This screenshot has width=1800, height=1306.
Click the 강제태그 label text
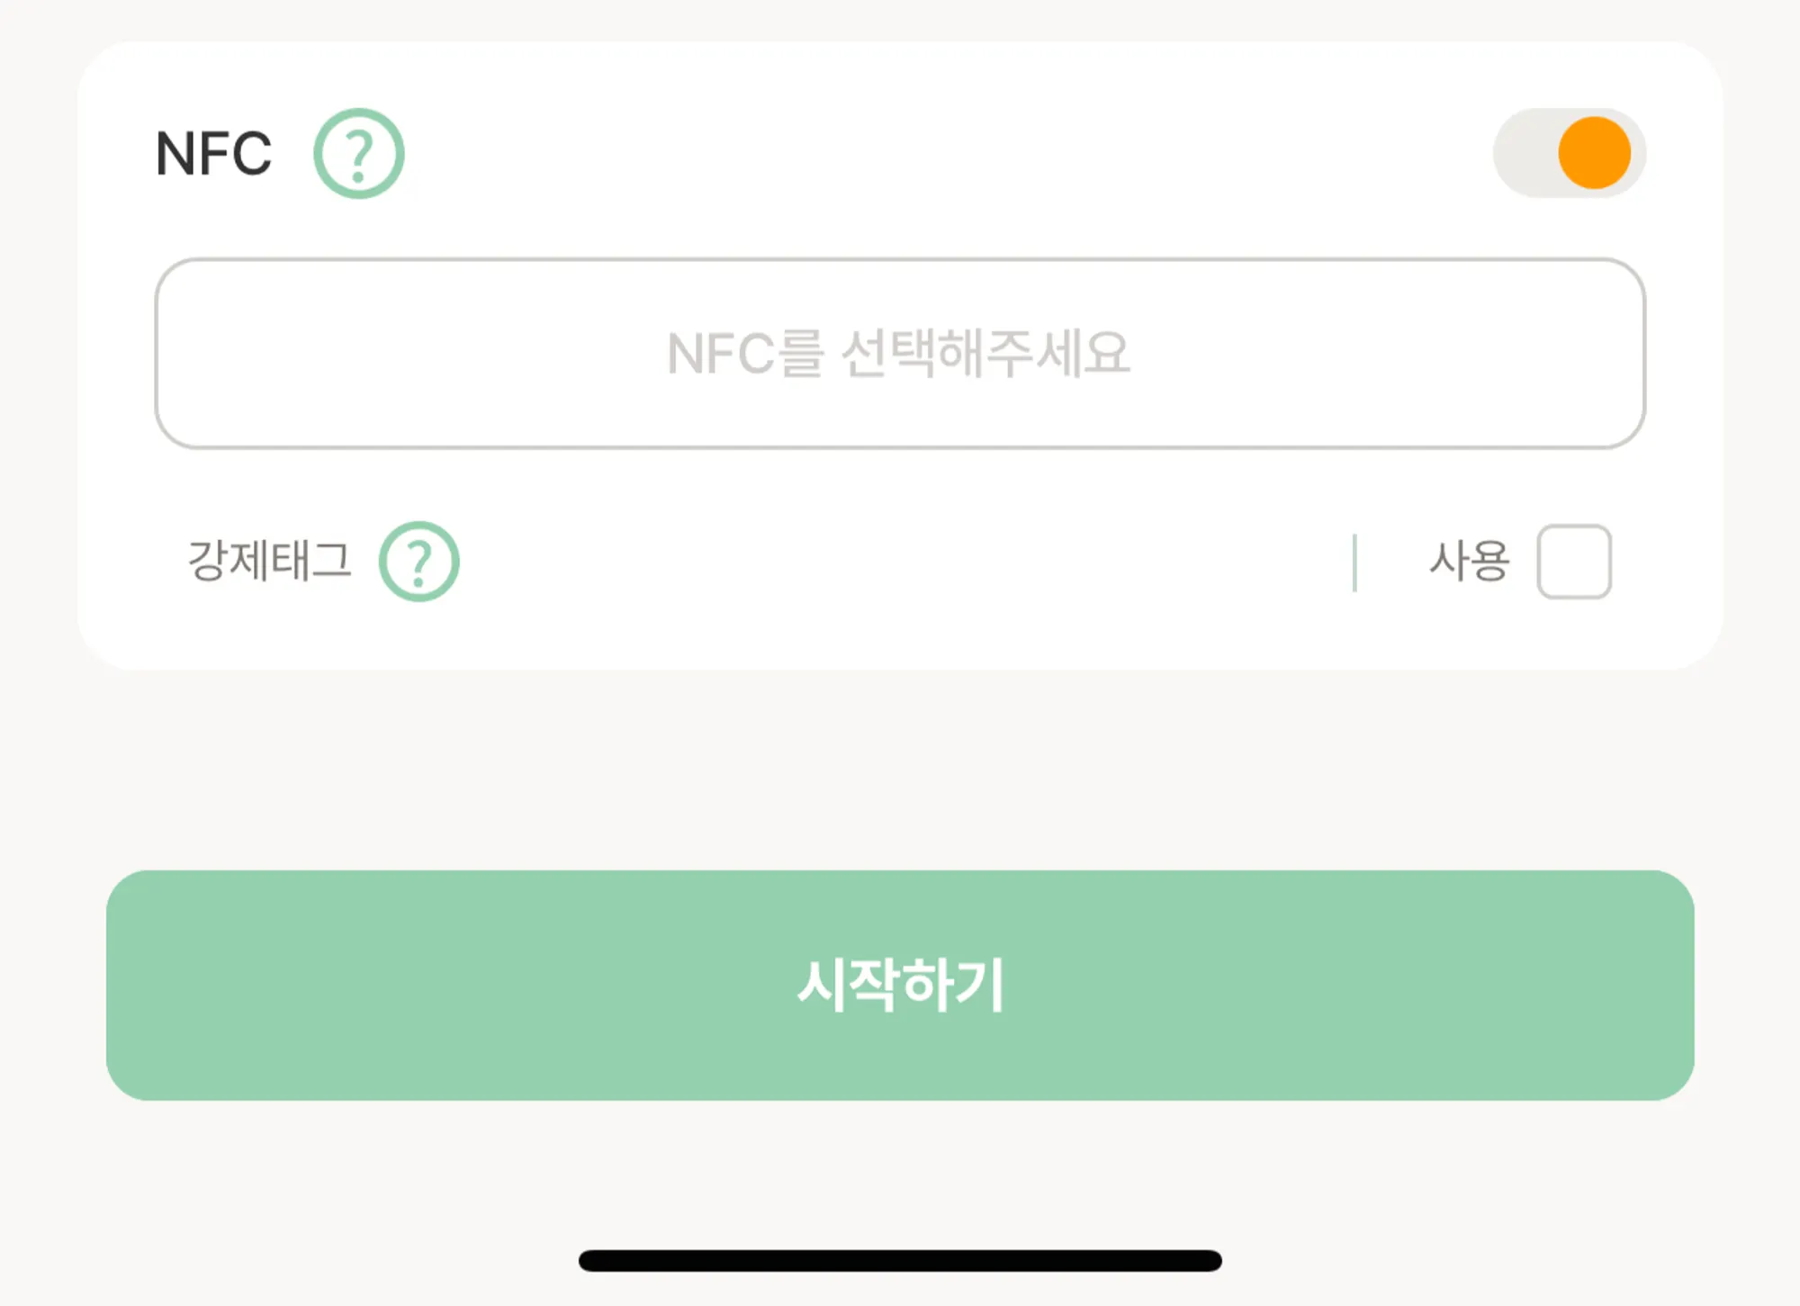pyautogui.click(x=269, y=562)
